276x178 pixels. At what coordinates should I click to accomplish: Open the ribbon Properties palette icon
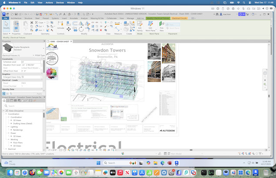pos(16,26)
